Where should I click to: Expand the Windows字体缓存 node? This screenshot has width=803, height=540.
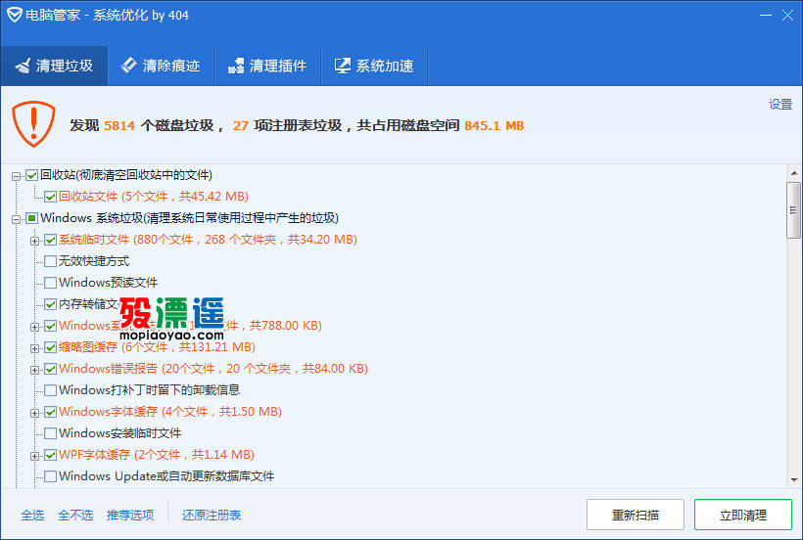(34, 413)
